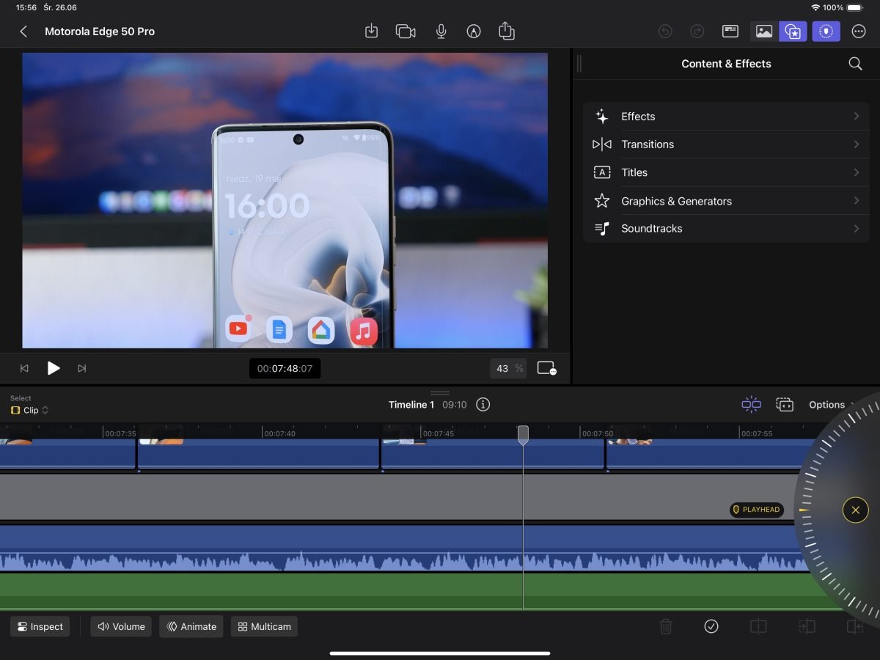Expand the Transitions category chevron
This screenshot has height=660, width=880.
point(856,144)
